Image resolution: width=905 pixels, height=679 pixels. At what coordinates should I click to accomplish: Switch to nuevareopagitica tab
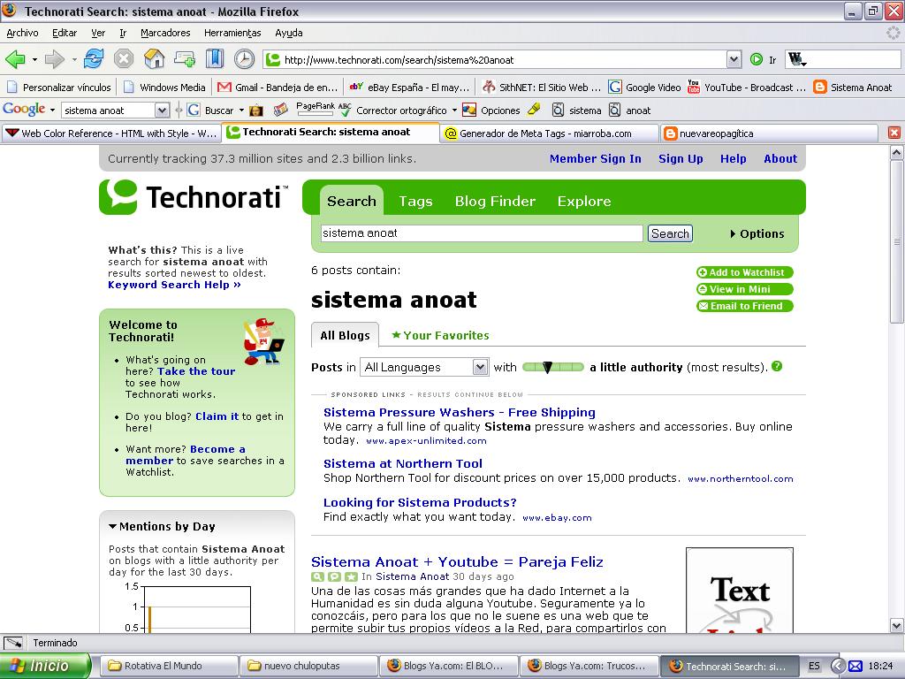[x=768, y=134]
